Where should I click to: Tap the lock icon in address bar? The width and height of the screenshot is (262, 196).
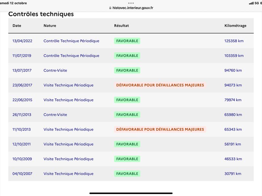(110, 8)
